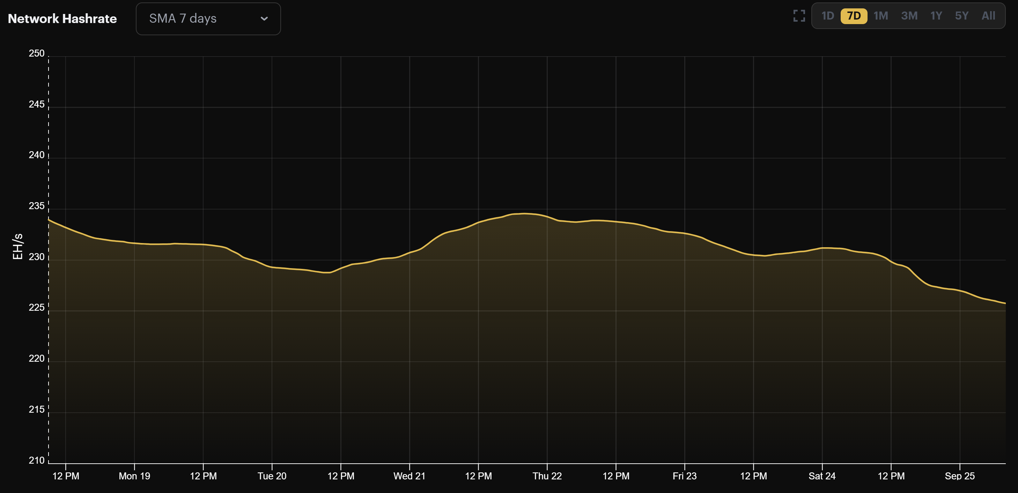Image resolution: width=1018 pixels, height=493 pixels.
Task: Select the 1D time range
Action: click(827, 16)
